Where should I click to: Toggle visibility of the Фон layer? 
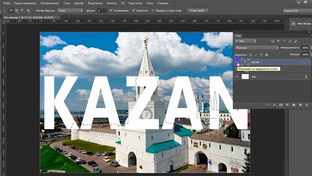coord(237,77)
